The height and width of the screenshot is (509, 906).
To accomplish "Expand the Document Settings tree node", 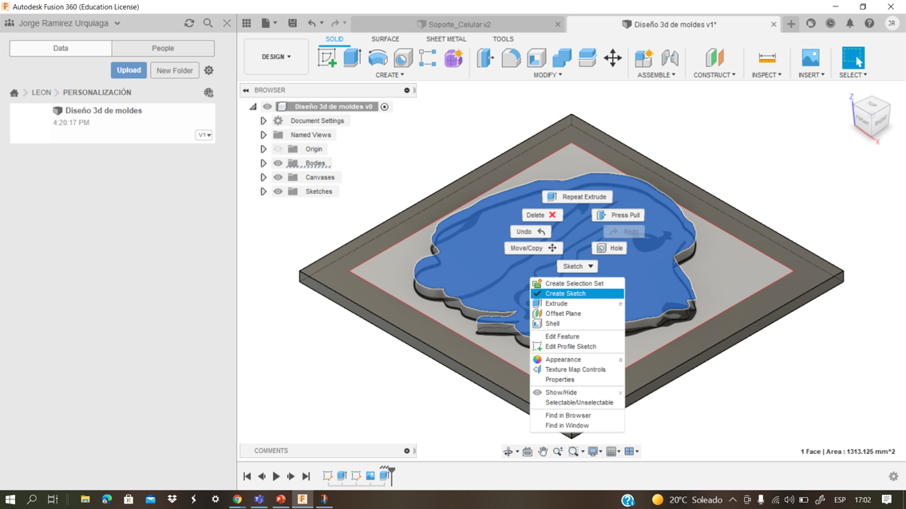I will tap(263, 121).
